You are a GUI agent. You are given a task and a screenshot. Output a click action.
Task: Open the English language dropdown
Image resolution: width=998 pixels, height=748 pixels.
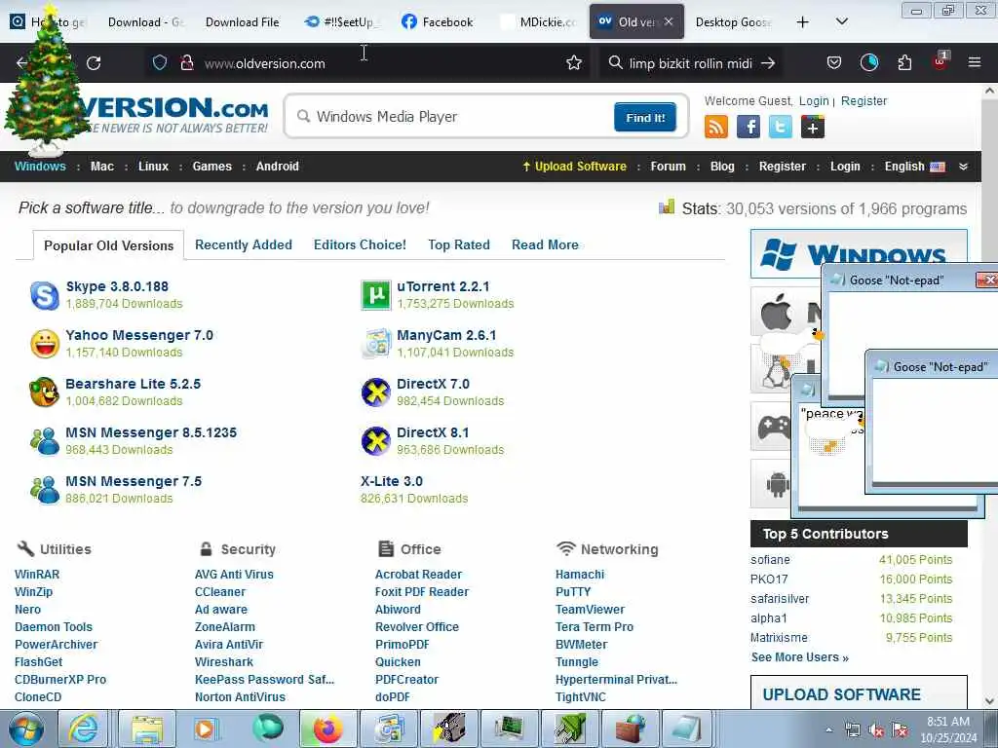(914, 167)
